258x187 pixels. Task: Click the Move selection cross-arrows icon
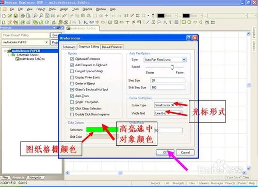106,16
